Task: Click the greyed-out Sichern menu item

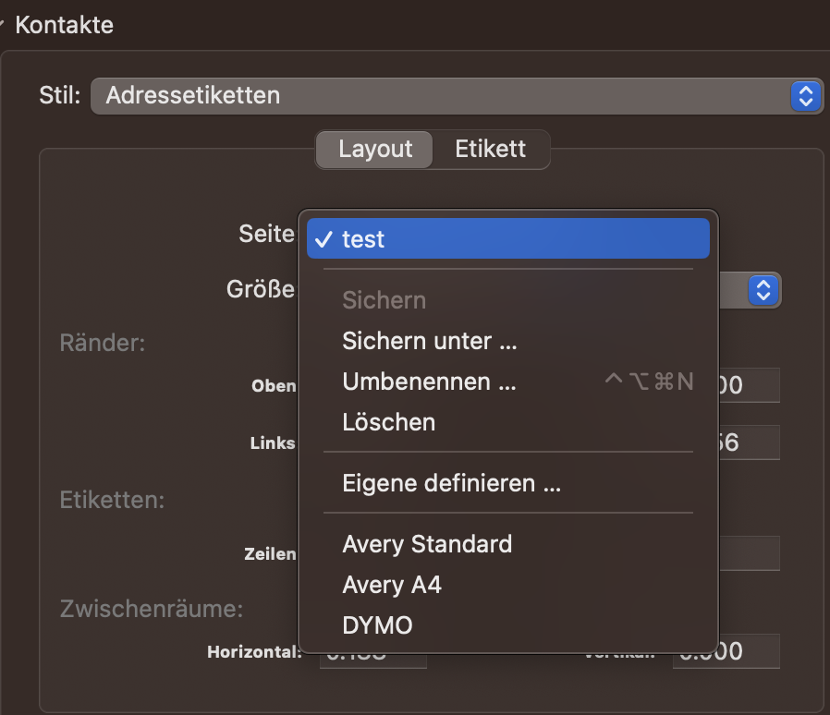Action: click(x=384, y=300)
